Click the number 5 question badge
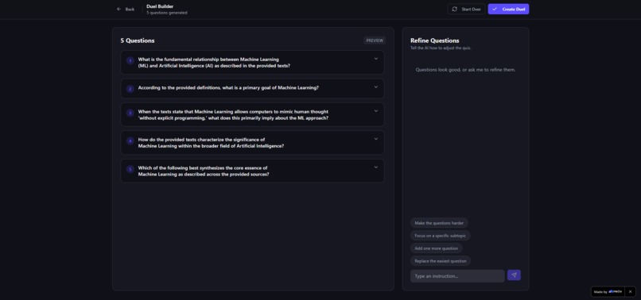Viewport: 641px width, 300px height. [x=130, y=169]
